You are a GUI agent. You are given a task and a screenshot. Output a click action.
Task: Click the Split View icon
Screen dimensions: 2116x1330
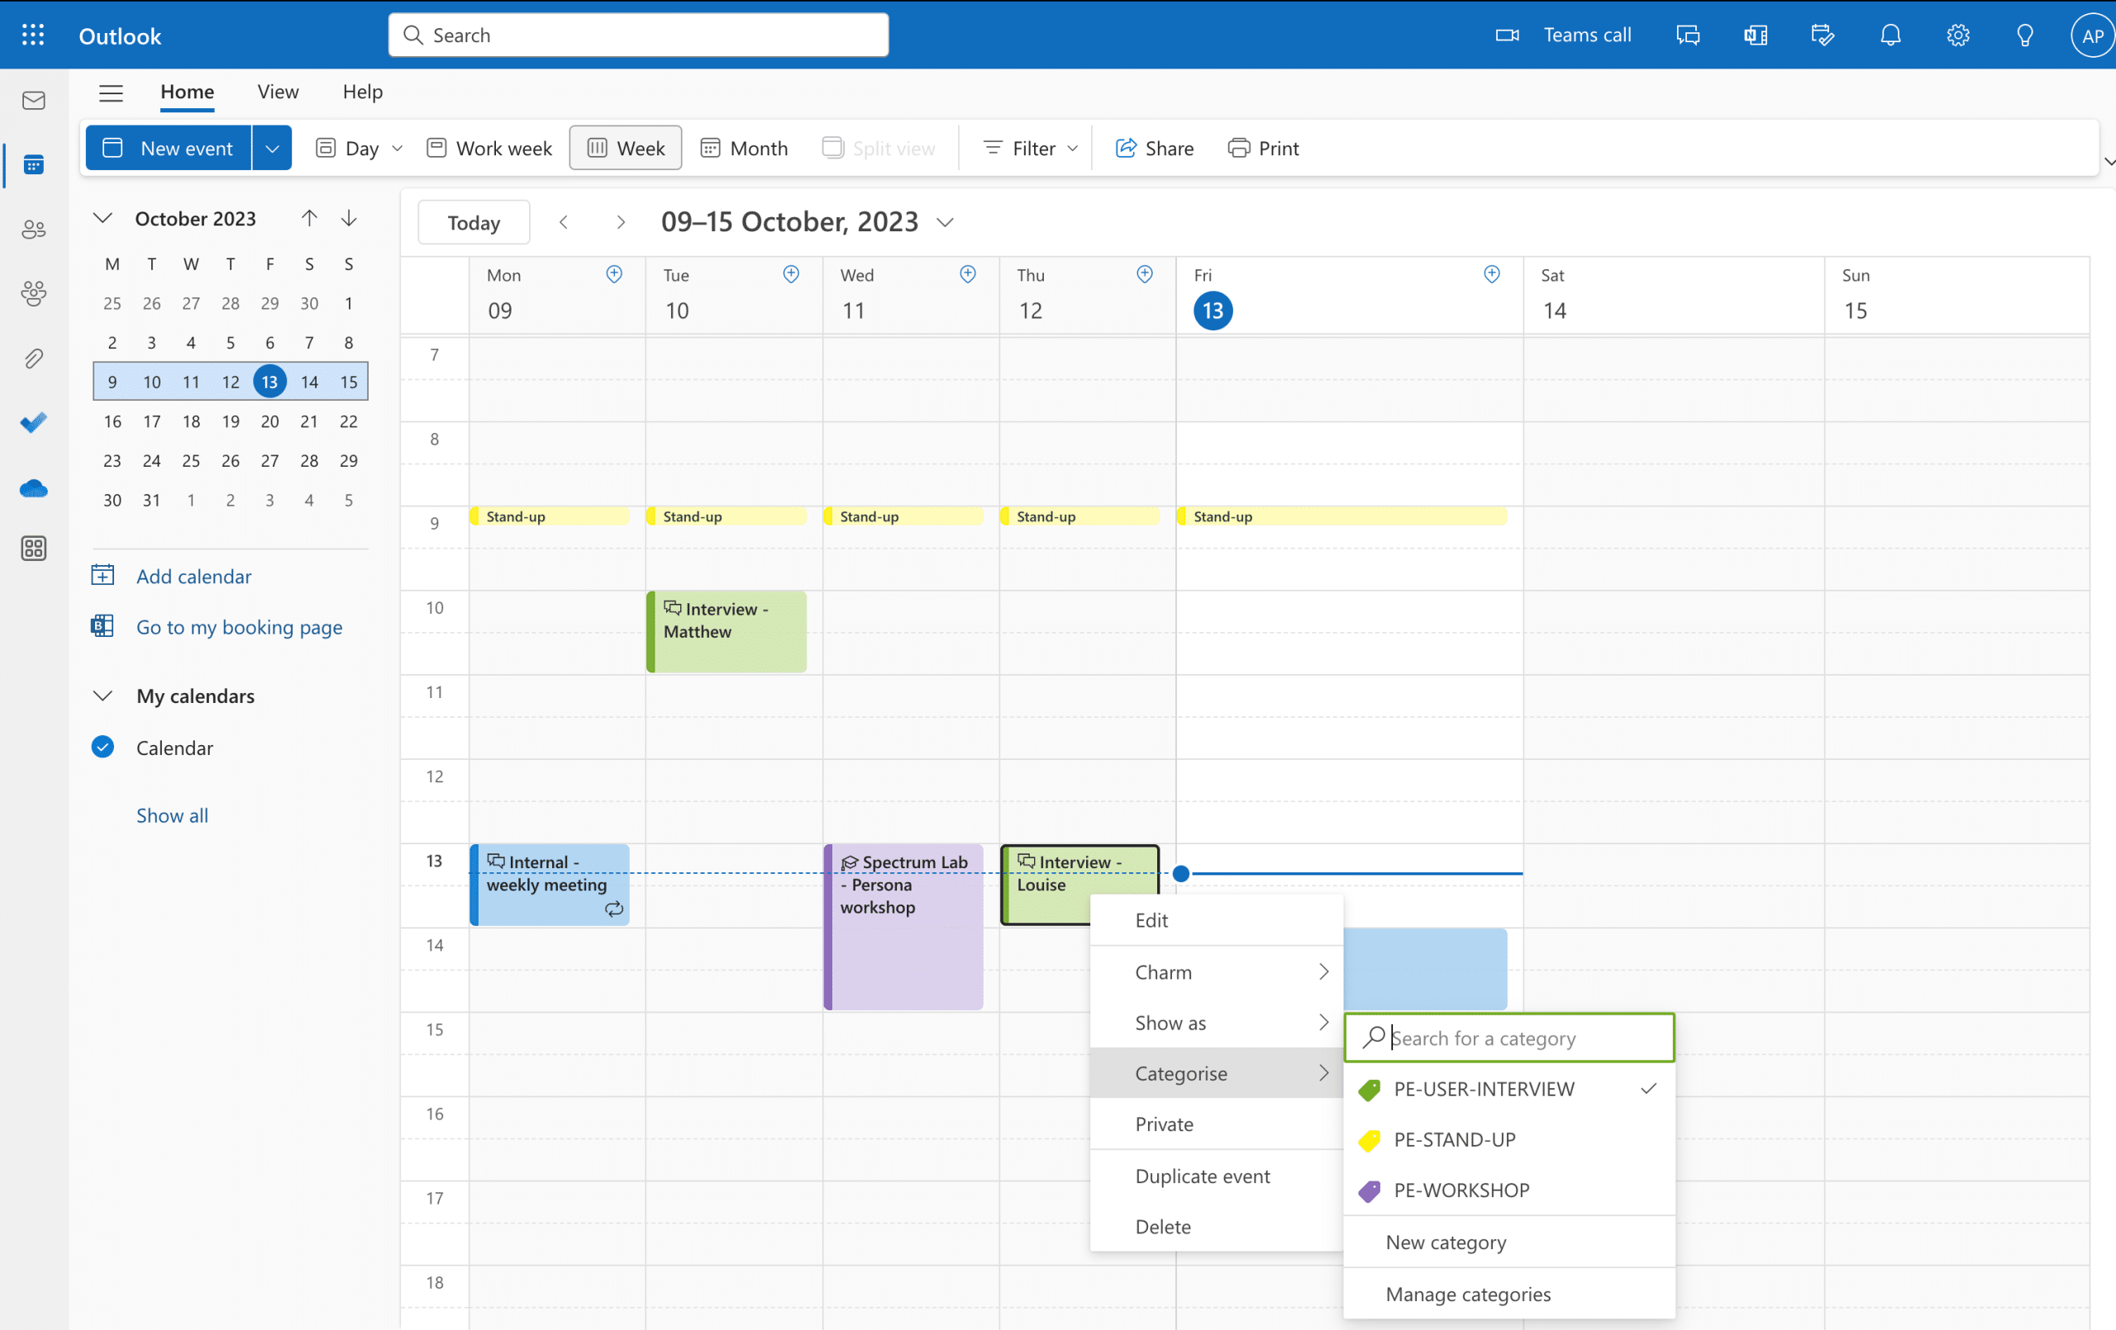click(x=832, y=147)
